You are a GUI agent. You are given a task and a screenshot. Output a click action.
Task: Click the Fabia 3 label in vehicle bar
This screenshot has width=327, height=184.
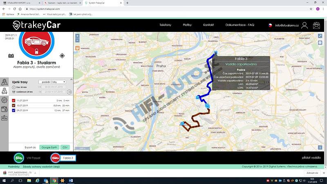pyautogui.click(x=68, y=158)
